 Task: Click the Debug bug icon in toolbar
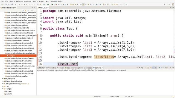tap(44, 4)
